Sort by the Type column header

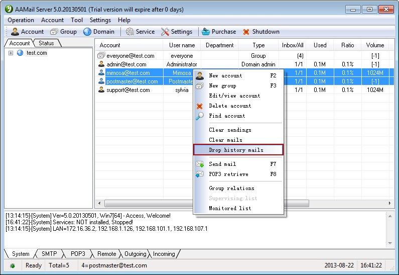[258, 45]
